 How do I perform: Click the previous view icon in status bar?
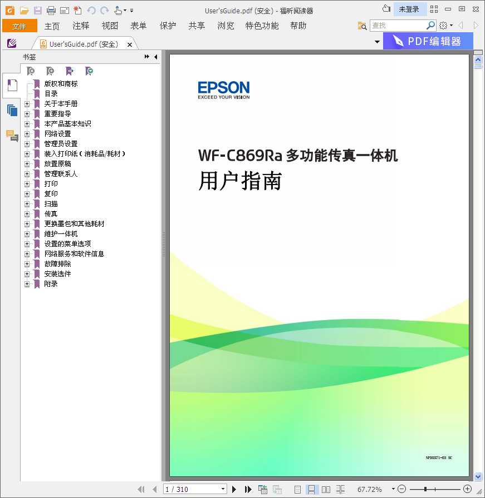pyautogui.click(x=263, y=489)
